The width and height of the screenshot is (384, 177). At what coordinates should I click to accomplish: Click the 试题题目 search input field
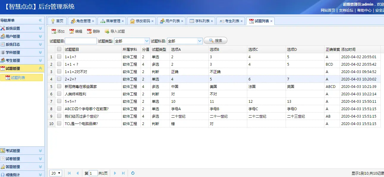[81, 41]
